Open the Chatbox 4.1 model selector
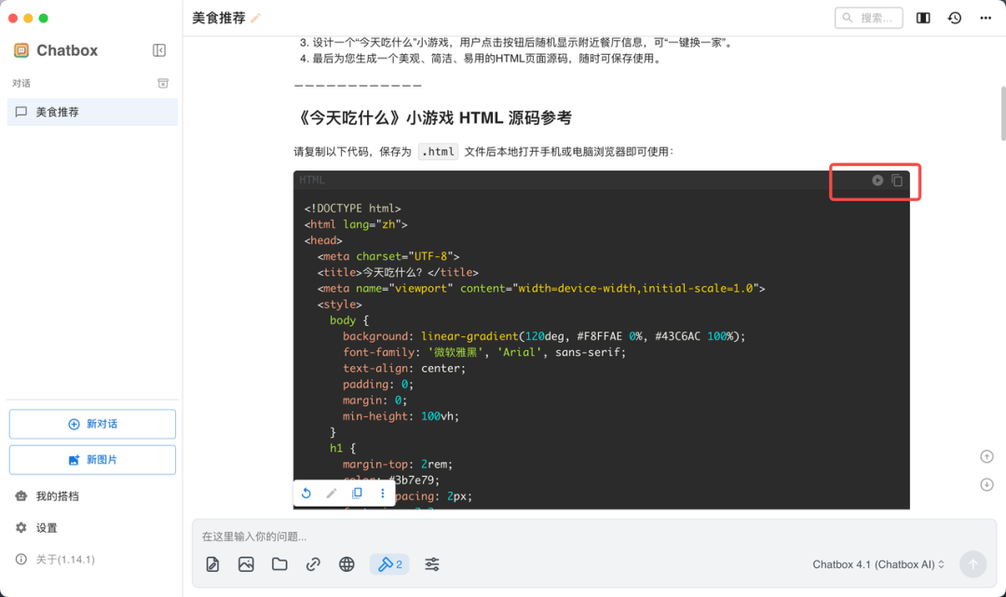The height and width of the screenshot is (597, 1006). pos(874,563)
